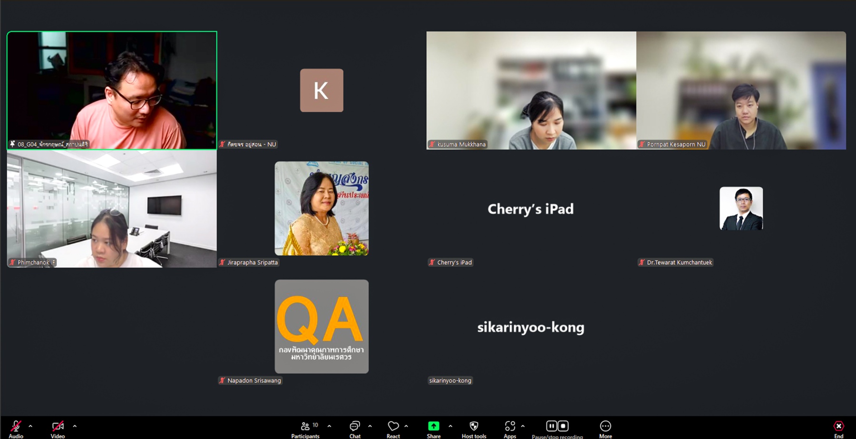The width and height of the screenshot is (856, 439).
Task: Click the React heart icon
Action: tap(393, 427)
